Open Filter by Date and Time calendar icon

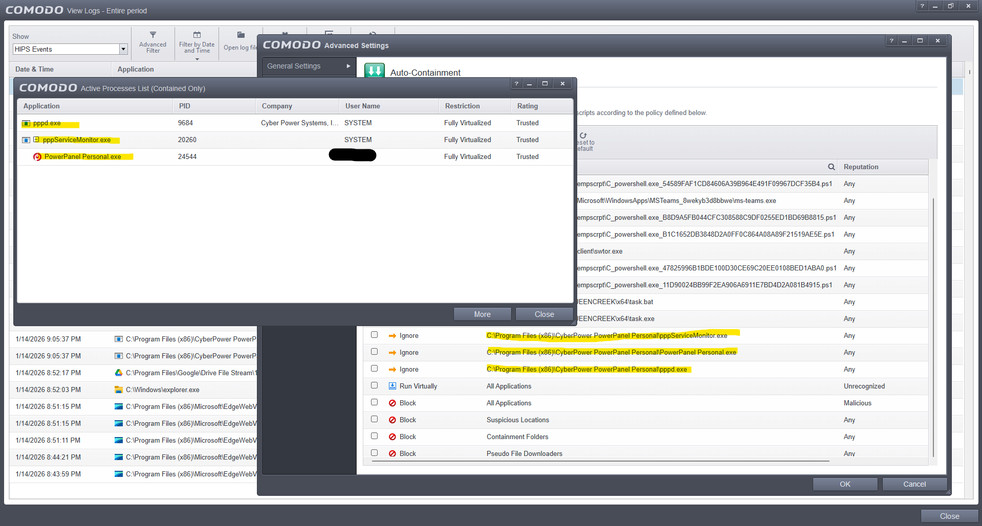197,35
